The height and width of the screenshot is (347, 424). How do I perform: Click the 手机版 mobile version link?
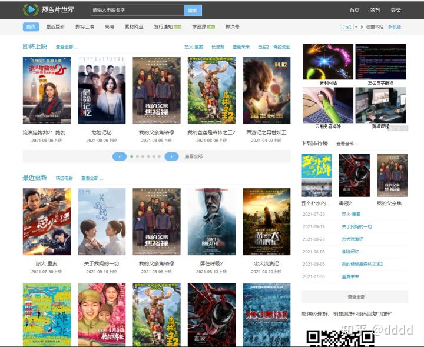[x=395, y=27]
